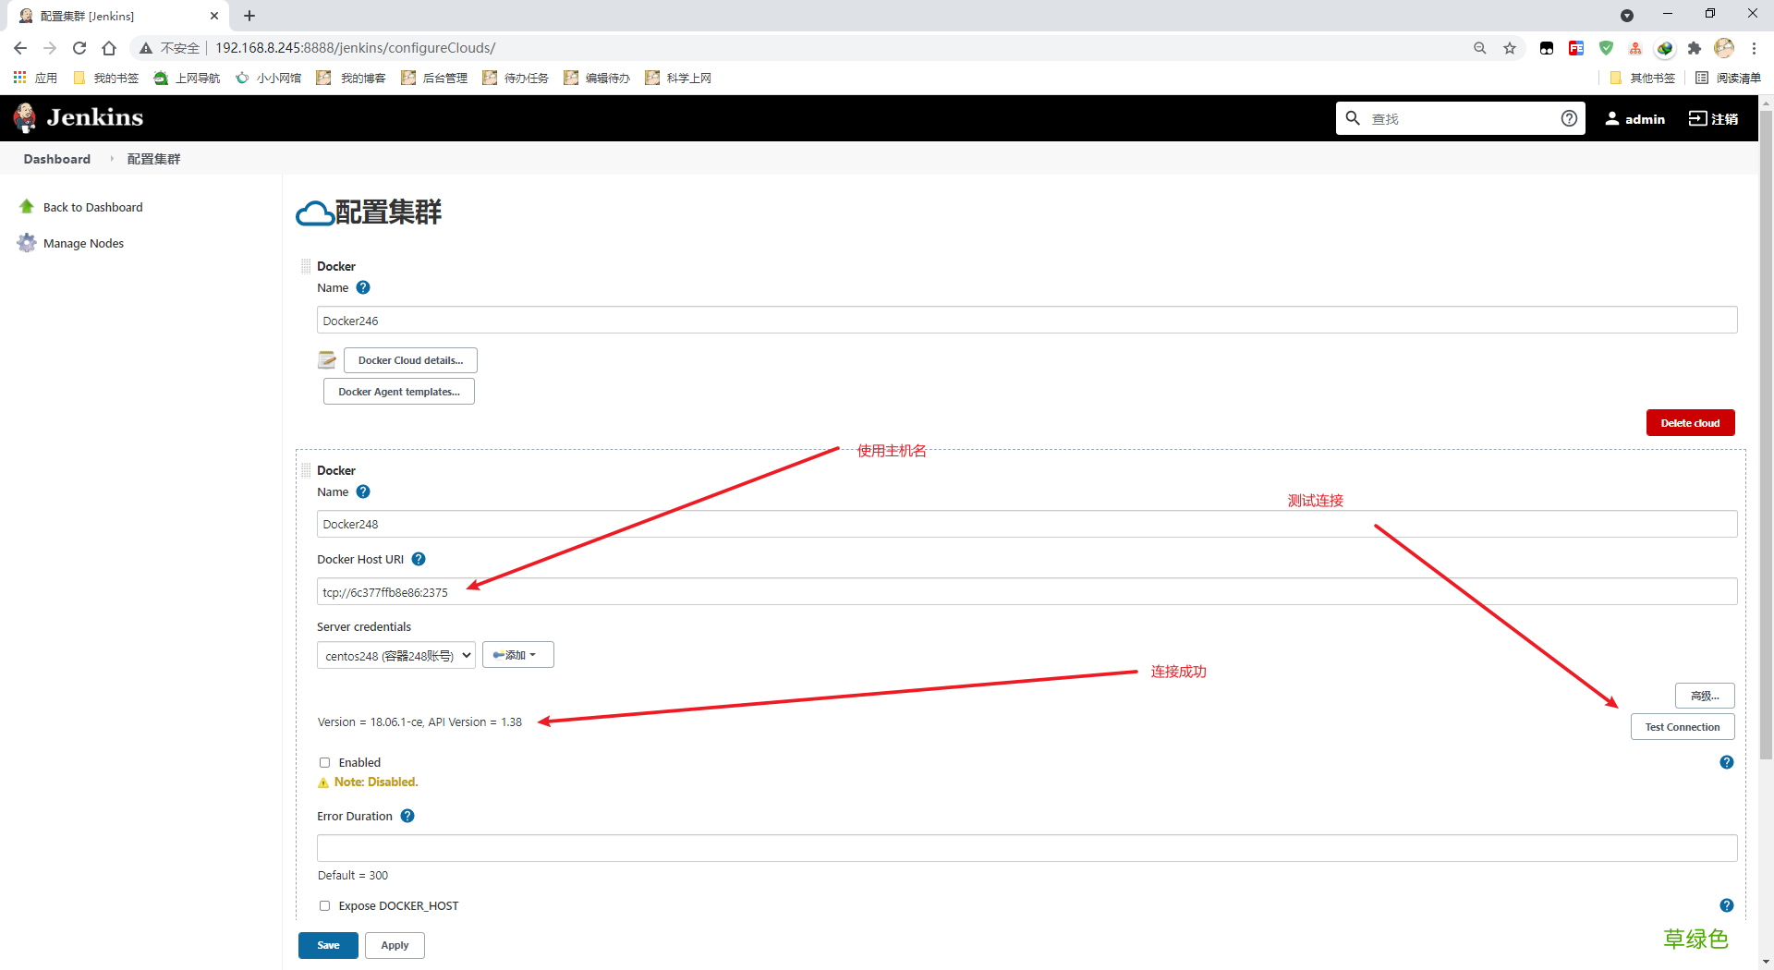Click the magnifier icon in the search box

coord(1353,118)
